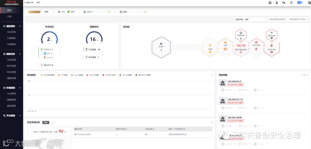Open hacker profile 123.160.221.21
Screen dimensions: 311x149
pyautogui.click(x=234, y=81)
